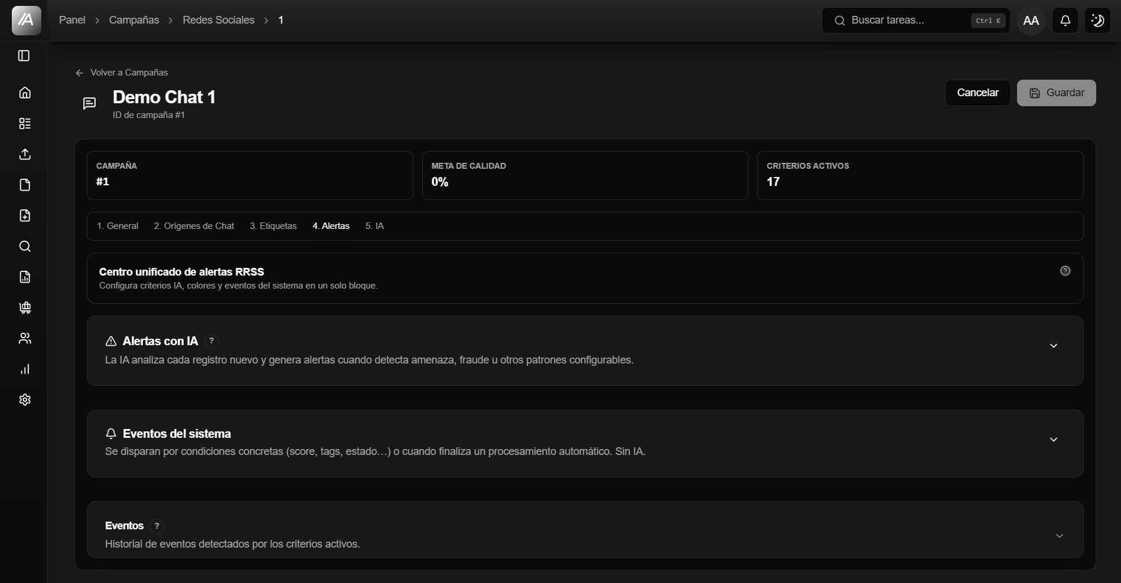Toggle the sidebar panel icon
This screenshot has width=1121, height=583.
point(24,55)
